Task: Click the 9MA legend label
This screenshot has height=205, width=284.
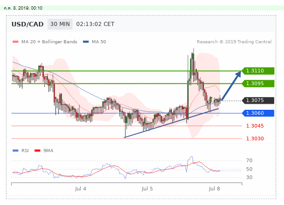Action: click(x=48, y=151)
